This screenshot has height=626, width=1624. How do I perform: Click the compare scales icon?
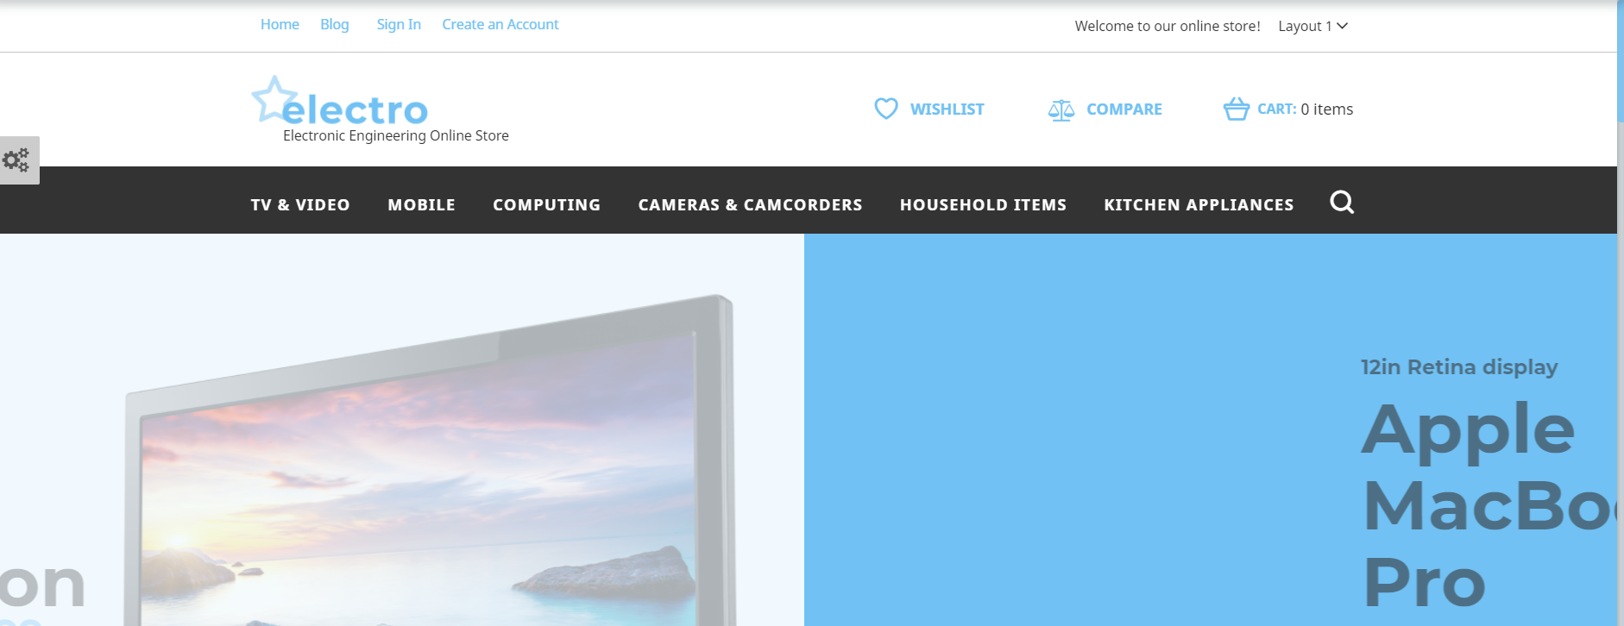(x=1061, y=110)
